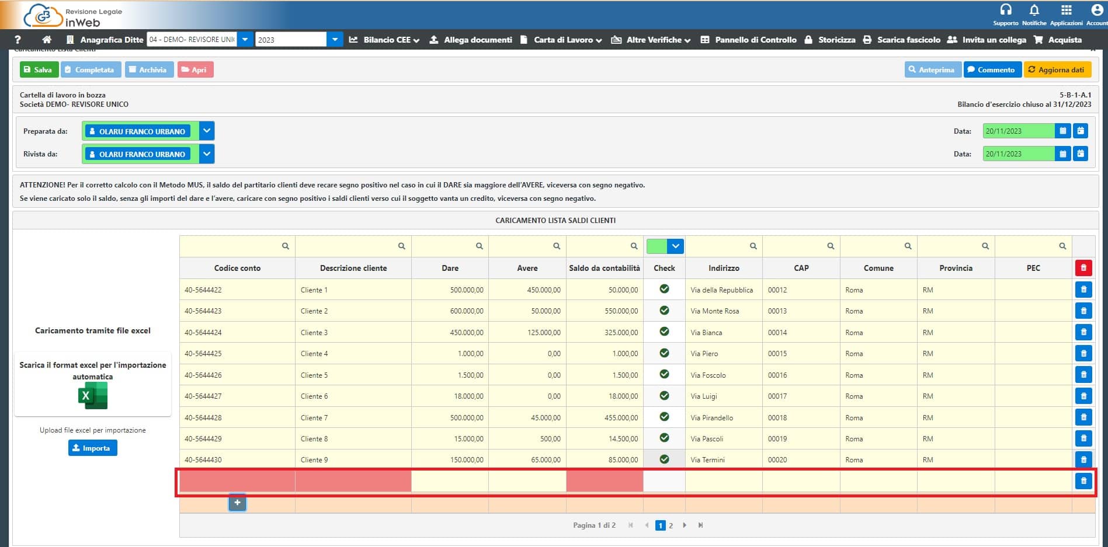
Task: Toggle check mark for Cliente 3
Action: point(664,332)
